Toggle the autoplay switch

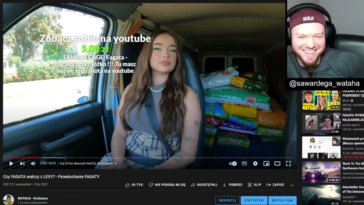pyautogui.click(x=233, y=163)
